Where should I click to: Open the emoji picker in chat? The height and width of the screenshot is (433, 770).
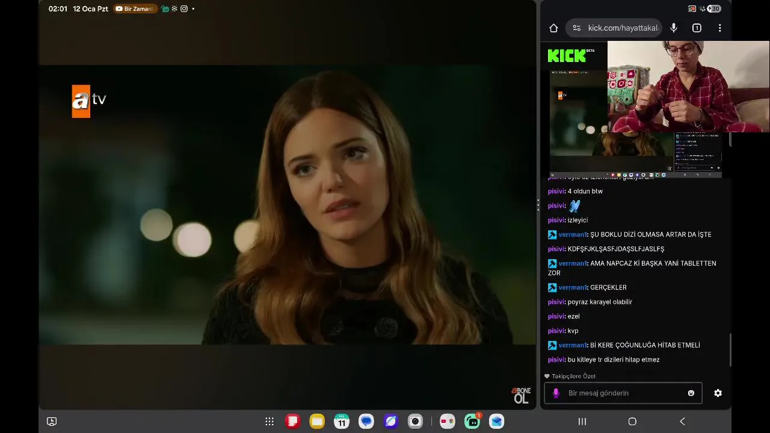point(691,393)
